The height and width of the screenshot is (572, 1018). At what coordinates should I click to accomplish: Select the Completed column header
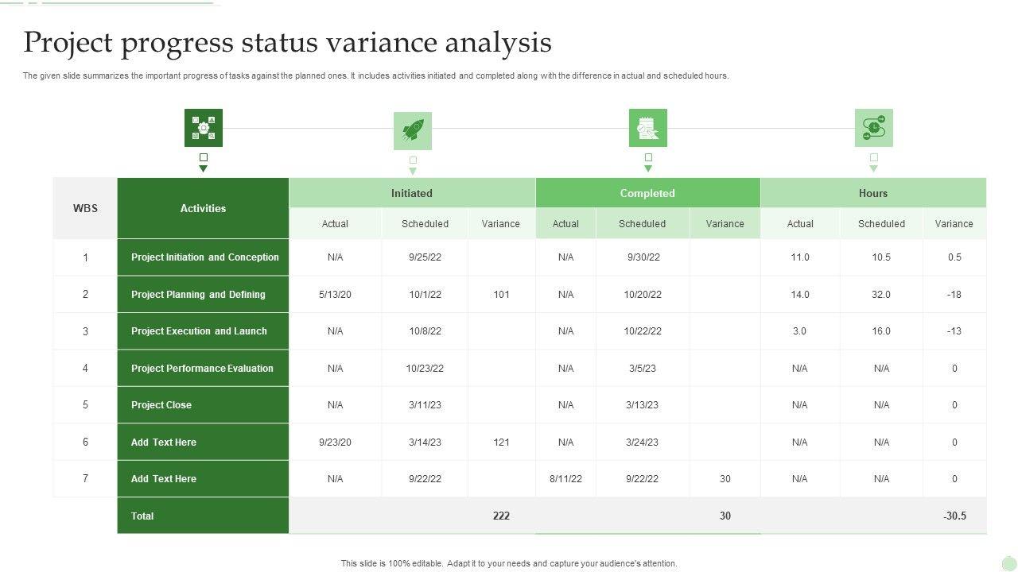click(647, 193)
